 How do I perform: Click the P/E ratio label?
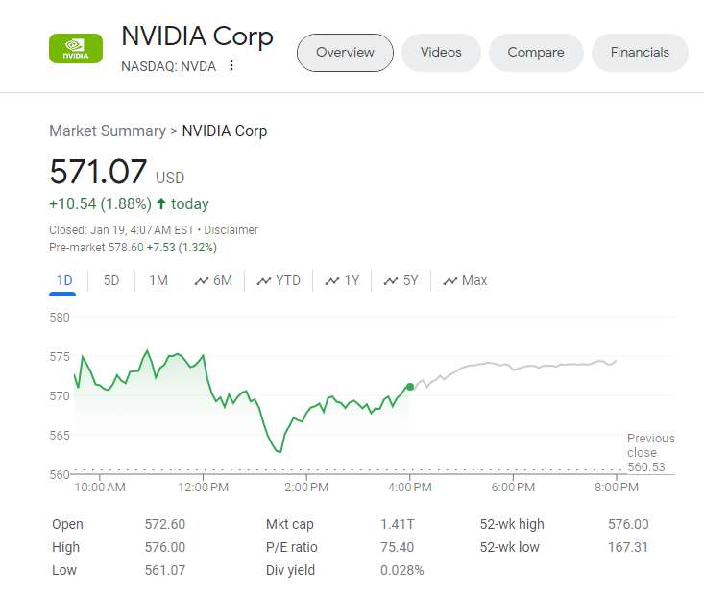(291, 547)
